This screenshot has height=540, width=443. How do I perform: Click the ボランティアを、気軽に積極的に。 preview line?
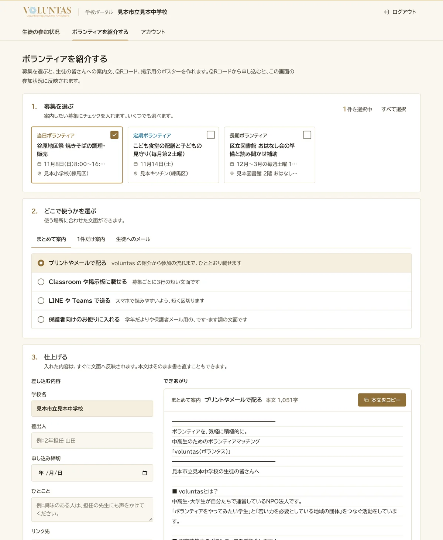[210, 431]
